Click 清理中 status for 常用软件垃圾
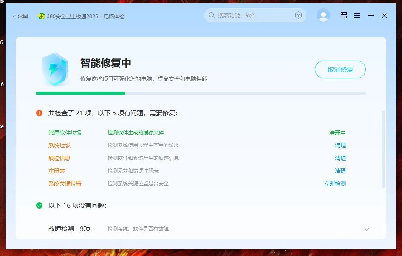Image resolution: width=402 pixels, height=256 pixels. [337, 133]
